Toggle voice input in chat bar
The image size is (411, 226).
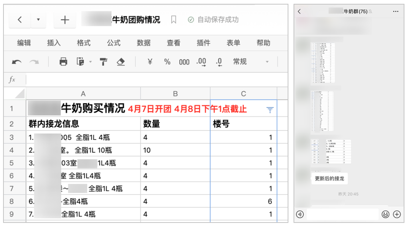point(300,214)
